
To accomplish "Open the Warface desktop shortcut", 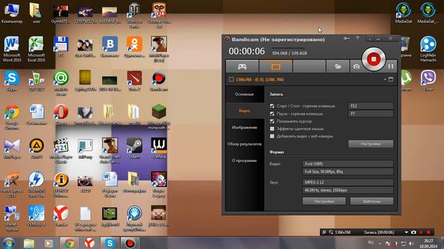I will [x=159, y=148].
